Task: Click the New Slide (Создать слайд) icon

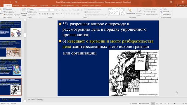Action: [x=24, y=10]
